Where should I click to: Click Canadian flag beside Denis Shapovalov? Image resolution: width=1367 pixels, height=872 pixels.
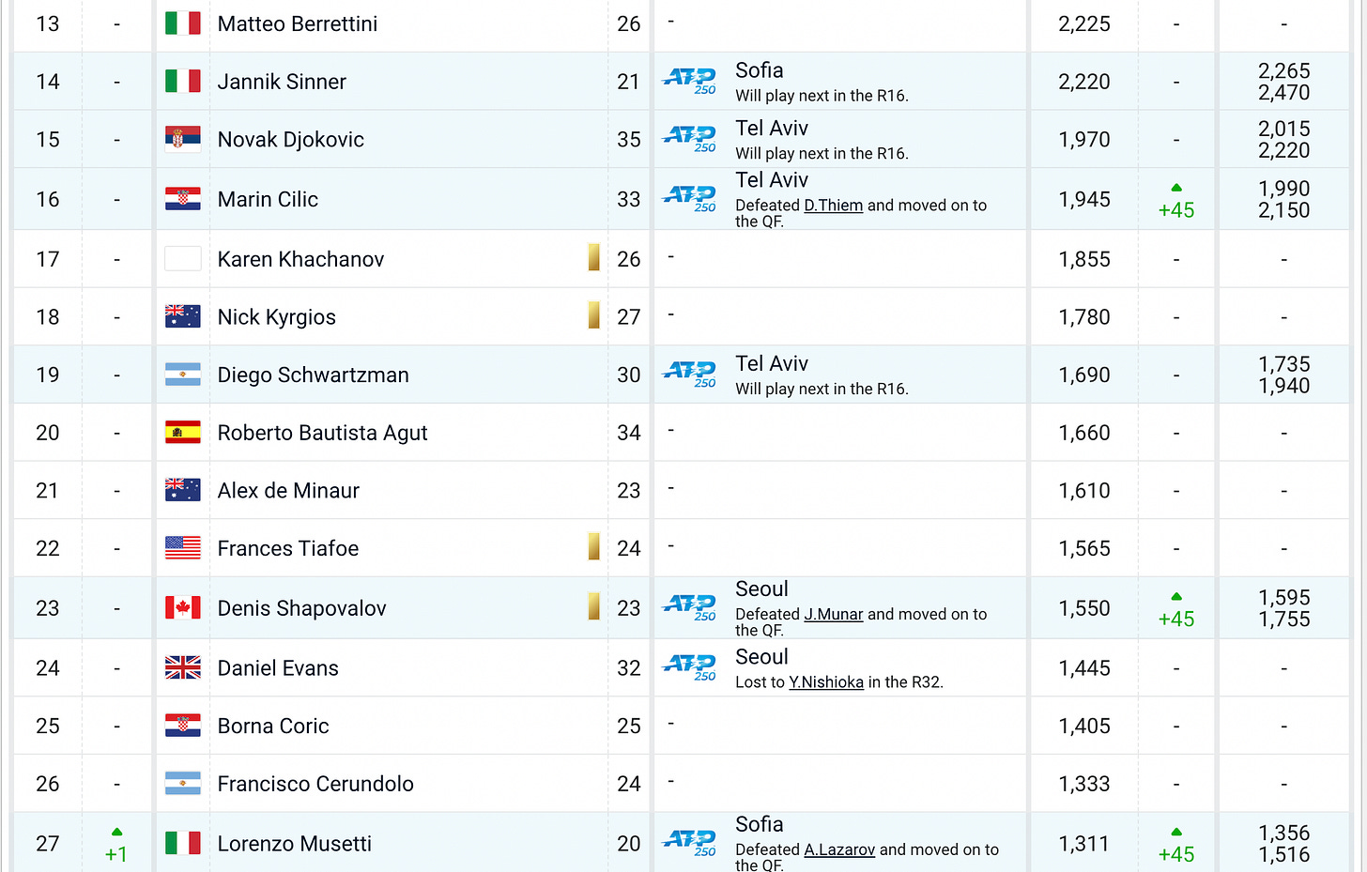(182, 608)
